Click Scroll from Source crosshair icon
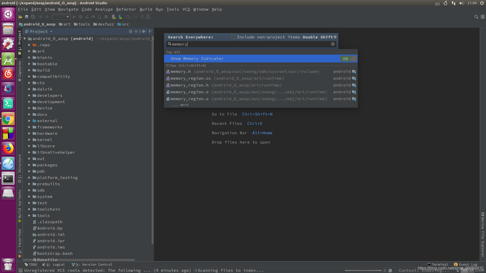This screenshot has width=486, height=273. coord(131,31)
